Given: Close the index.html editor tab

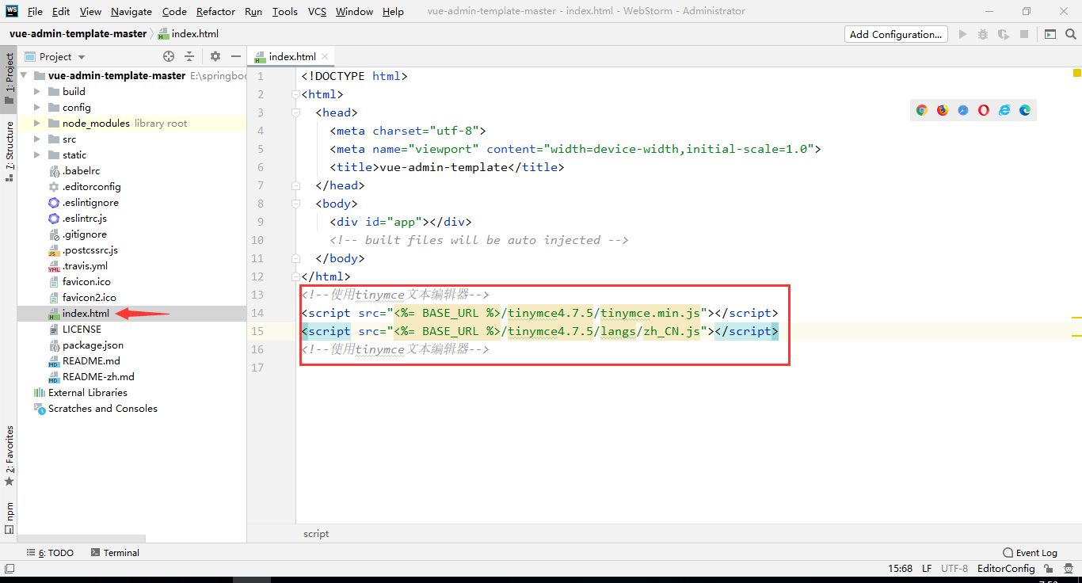Looking at the screenshot, I should [x=325, y=56].
